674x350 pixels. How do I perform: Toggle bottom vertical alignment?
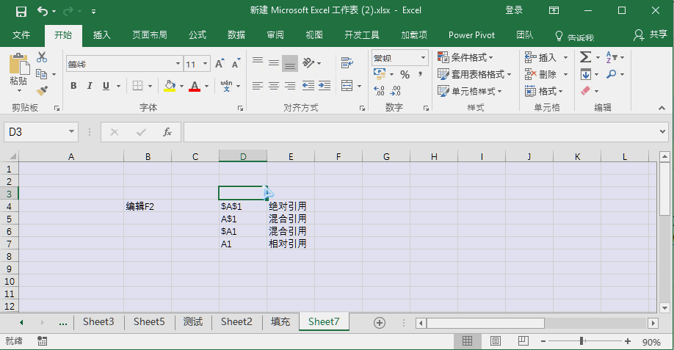[290, 64]
